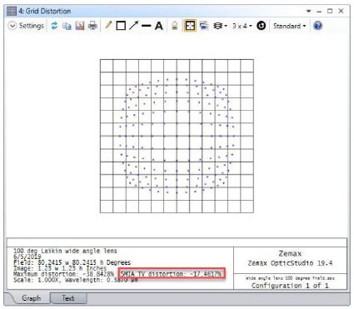This screenshot has height=309, width=354.
Task: Click the Field 80.2415 Degrees text
Action: tap(72, 262)
